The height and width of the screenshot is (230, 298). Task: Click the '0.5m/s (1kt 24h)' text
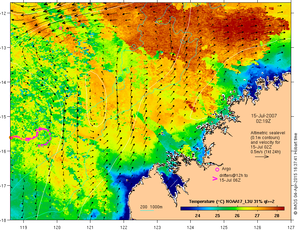click(265, 152)
